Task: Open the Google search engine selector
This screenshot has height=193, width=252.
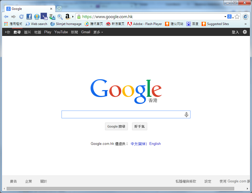Action: pos(230,16)
